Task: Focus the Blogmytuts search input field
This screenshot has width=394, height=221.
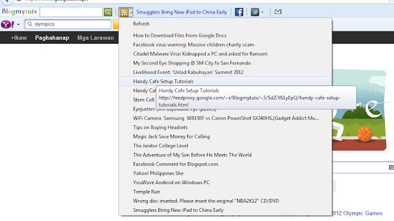Action: [x=71, y=12]
